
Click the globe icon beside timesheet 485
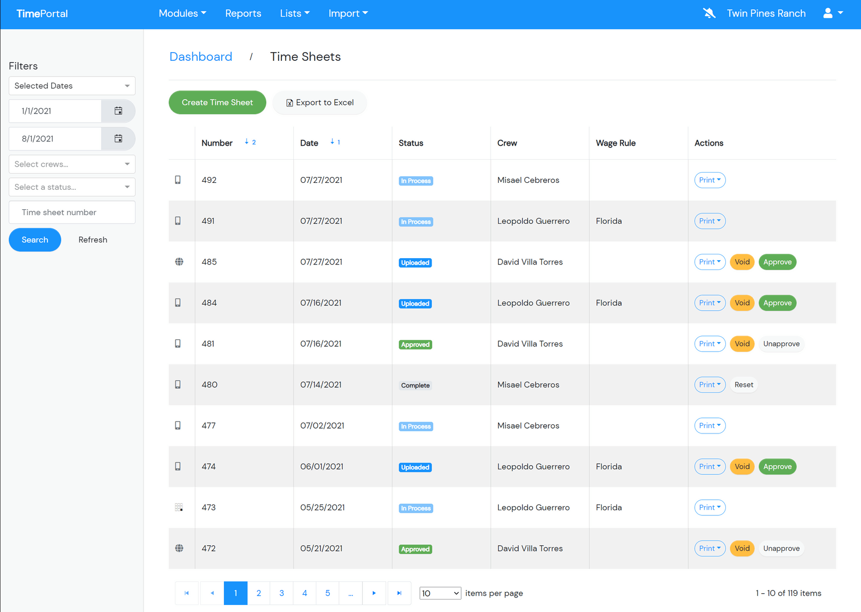coord(180,262)
